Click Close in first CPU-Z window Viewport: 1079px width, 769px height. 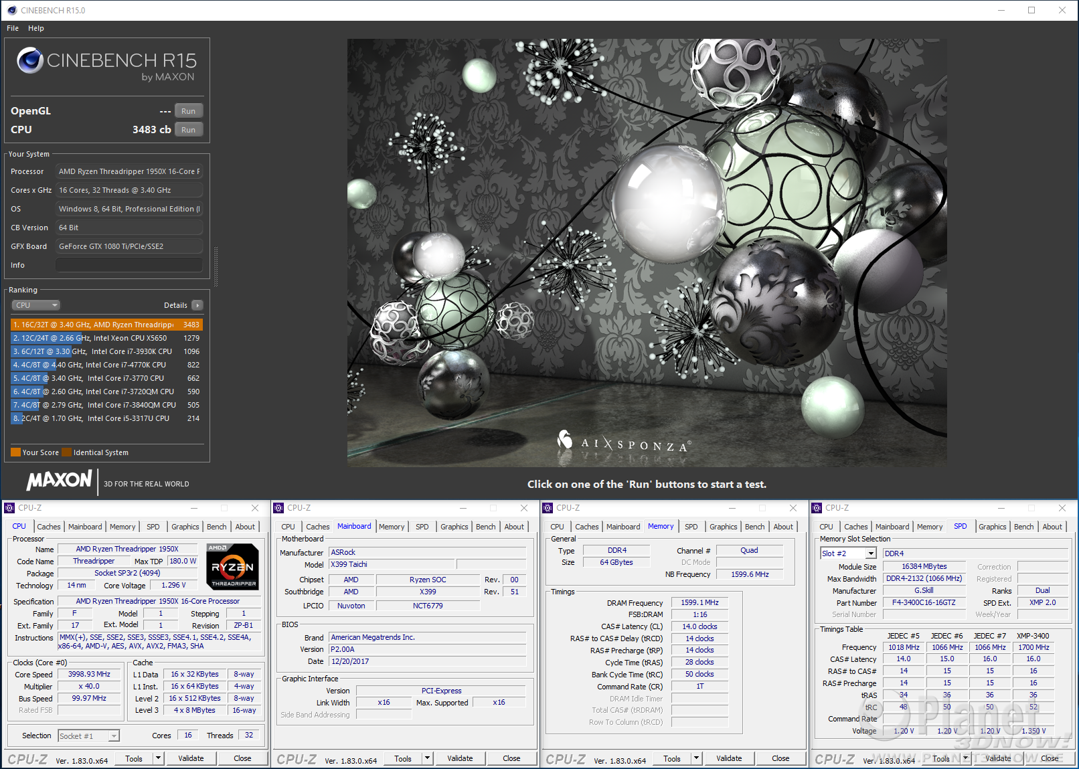click(243, 758)
